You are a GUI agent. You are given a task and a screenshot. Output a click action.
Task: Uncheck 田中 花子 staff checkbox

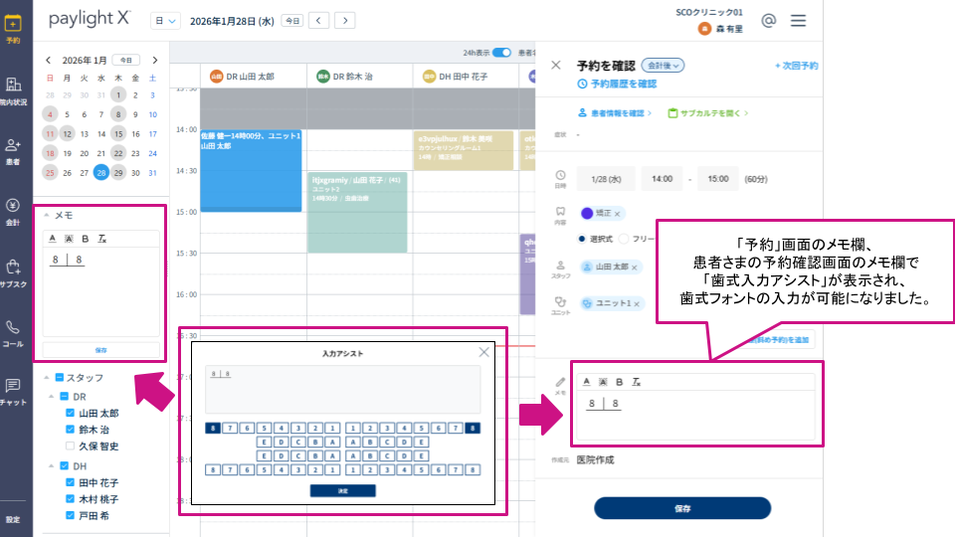[x=70, y=482]
